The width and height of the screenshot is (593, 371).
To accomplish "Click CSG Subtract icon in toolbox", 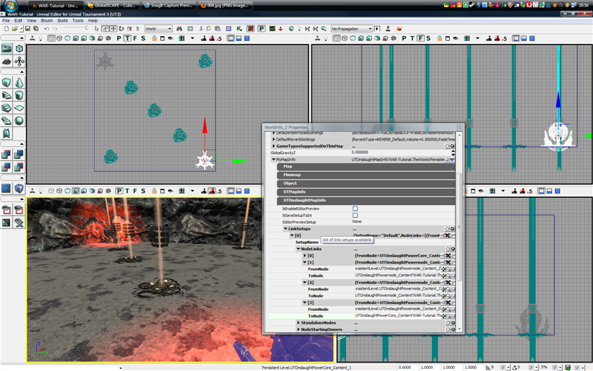I will tap(19, 155).
